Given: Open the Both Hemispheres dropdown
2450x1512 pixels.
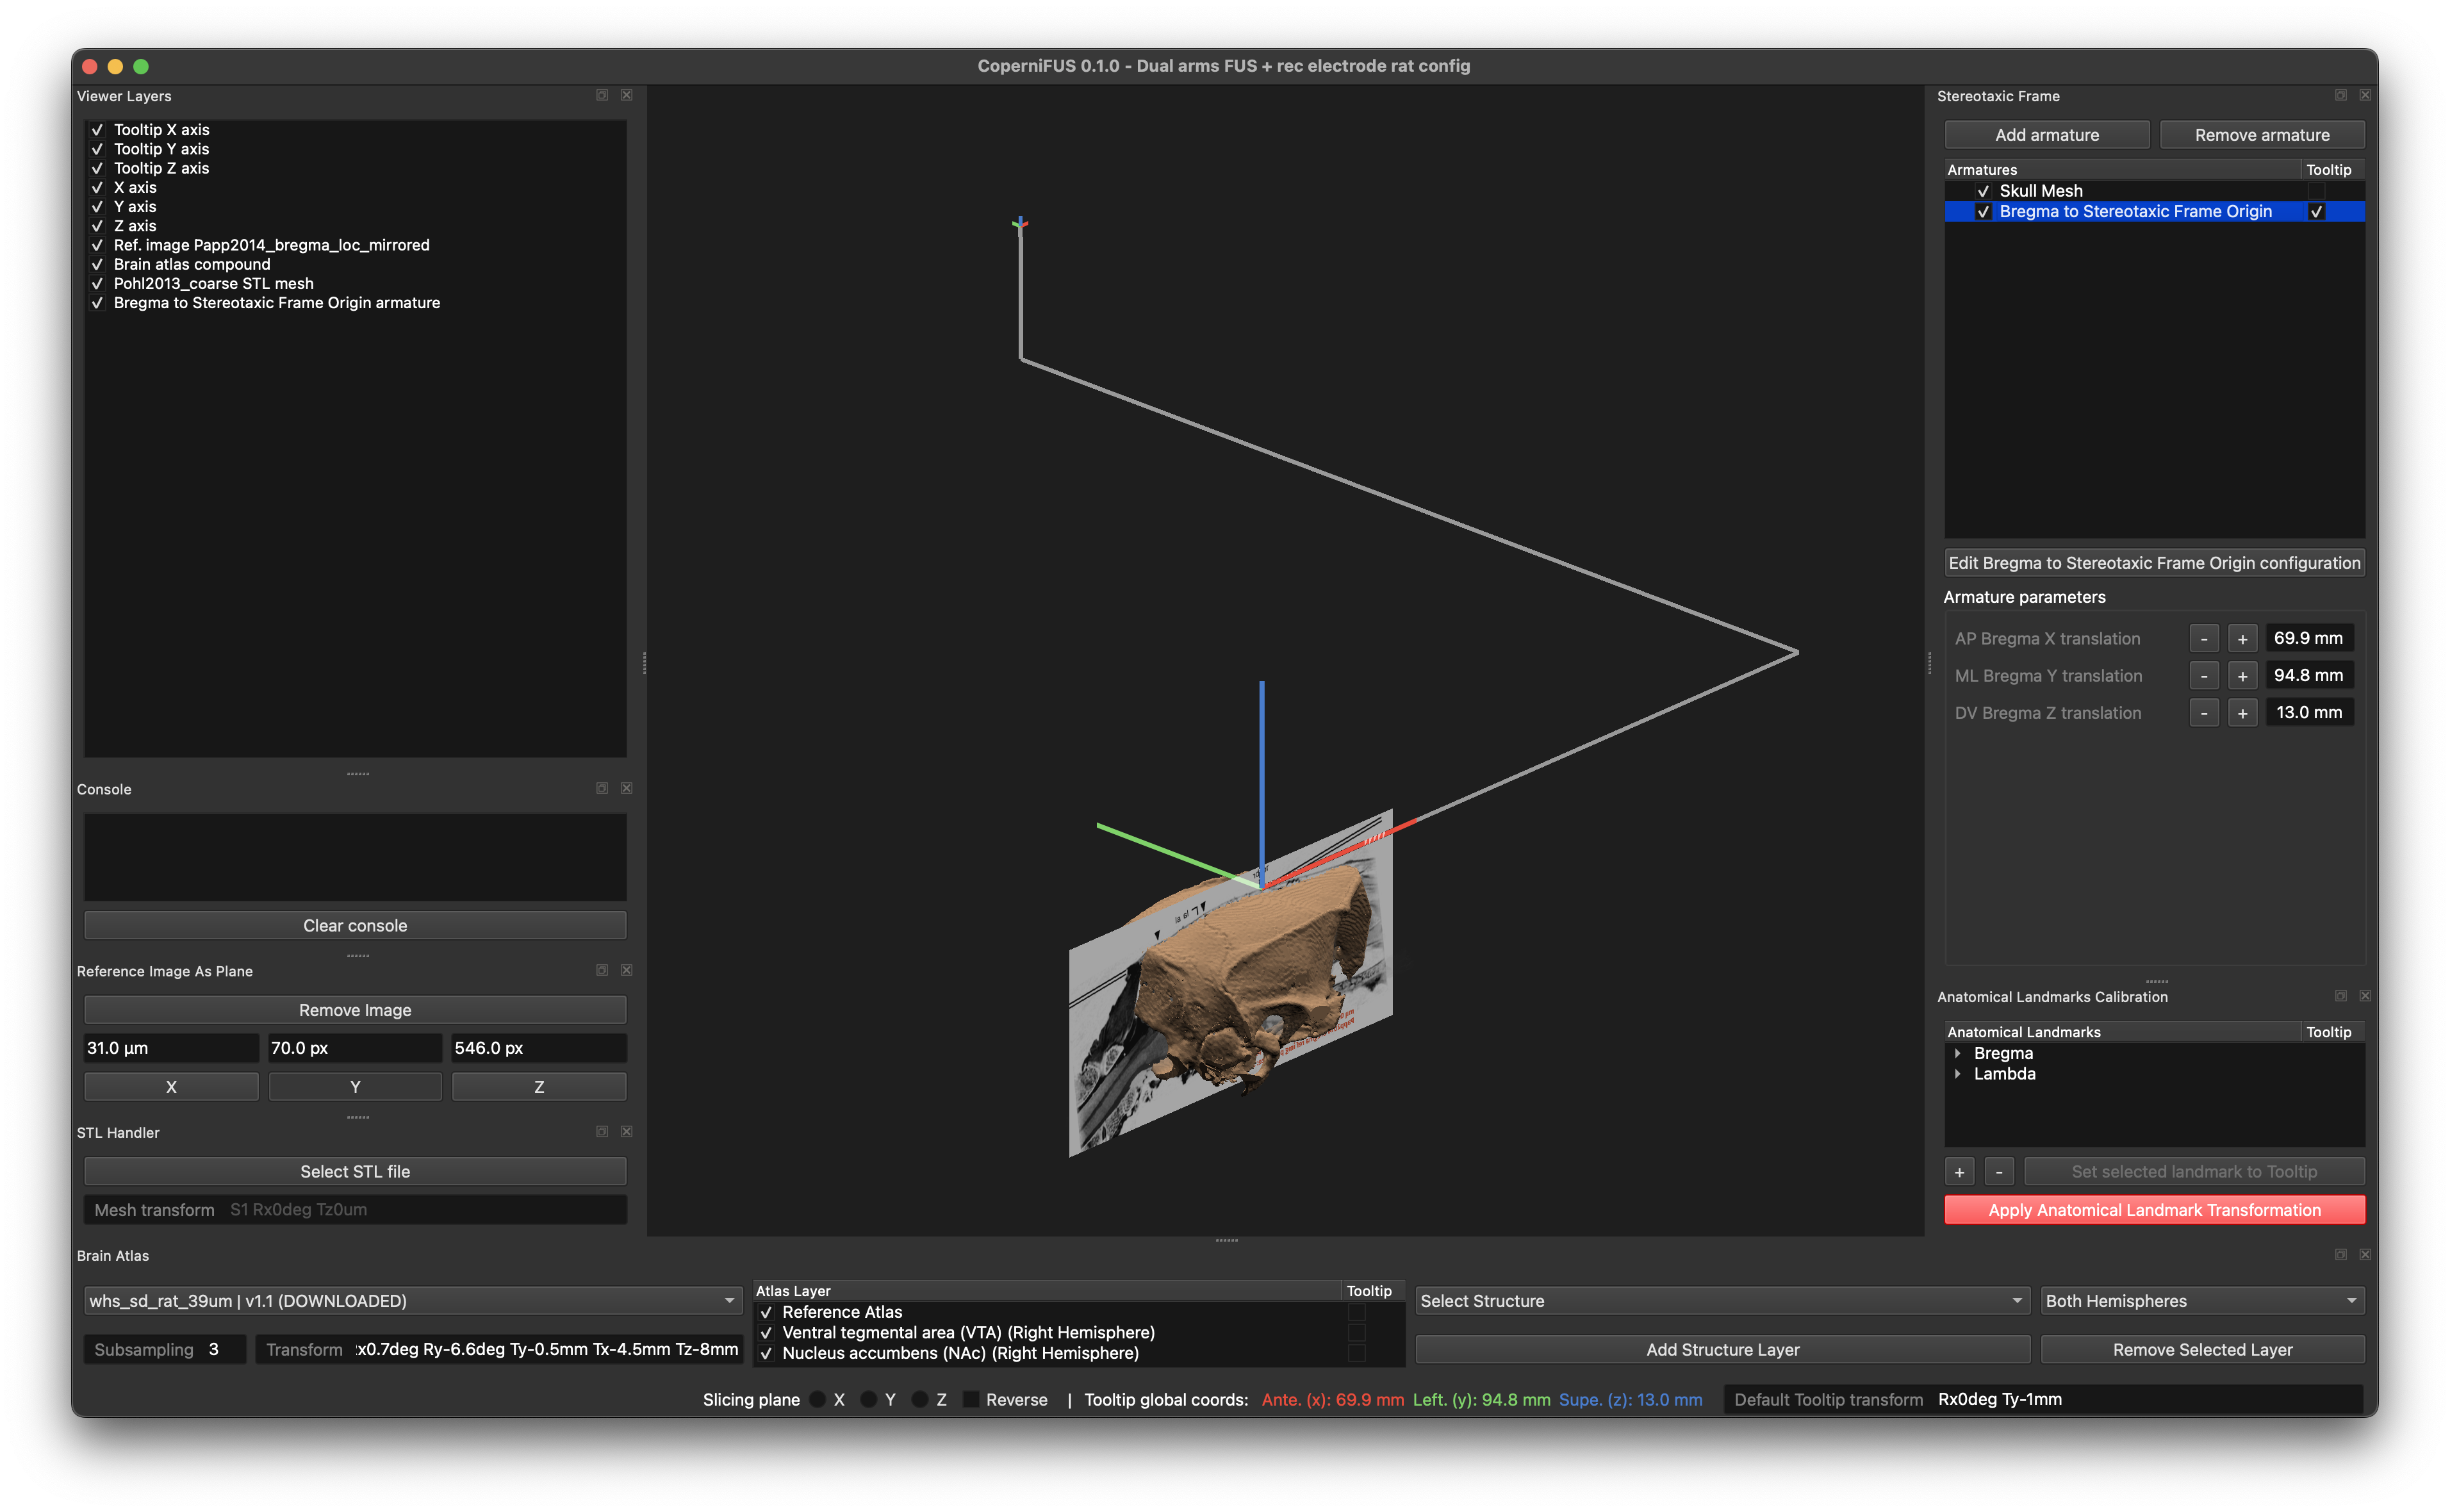Looking at the screenshot, I should point(2202,1300).
